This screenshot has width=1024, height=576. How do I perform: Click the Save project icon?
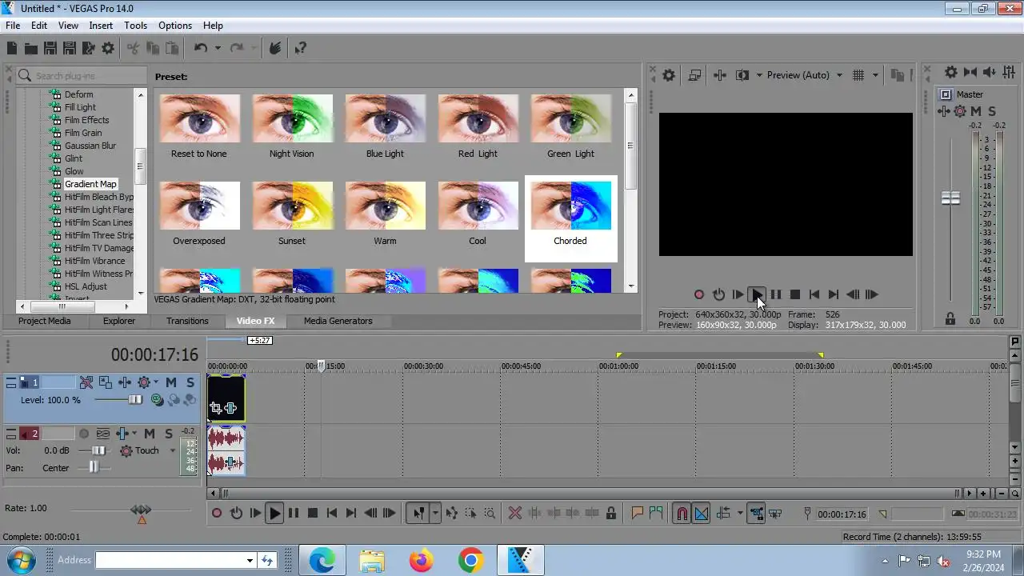pos(50,49)
